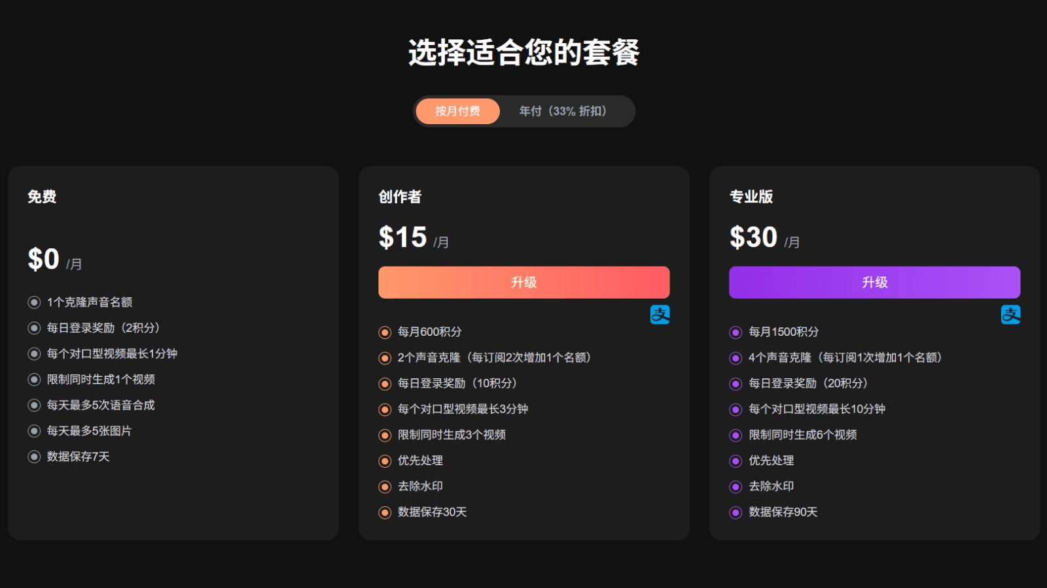Click the 创作者 plan heading
This screenshot has height=588, width=1047.
click(x=400, y=197)
